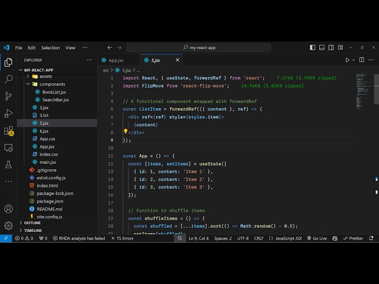Image resolution: width=379 pixels, height=284 pixels.
Task: Open the Selection menu
Action: point(50,47)
